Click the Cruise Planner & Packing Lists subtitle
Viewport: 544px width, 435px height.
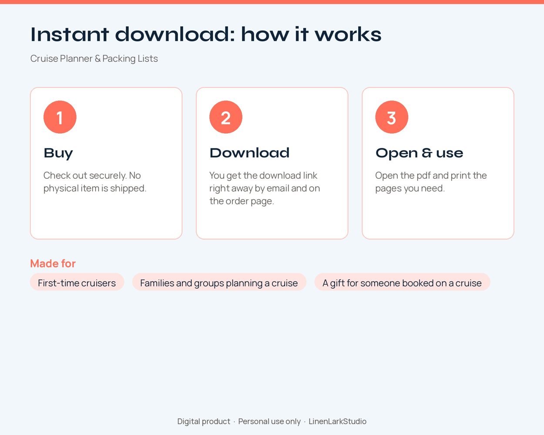[94, 59]
